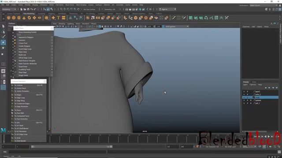Click the Display tab in layer editor
The image size is (282, 158).
tap(246, 82)
